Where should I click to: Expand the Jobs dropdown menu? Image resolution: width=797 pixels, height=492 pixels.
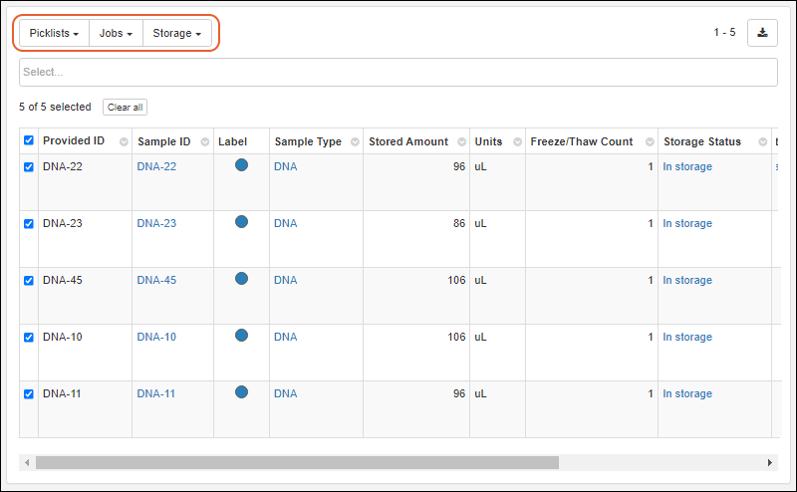click(116, 34)
